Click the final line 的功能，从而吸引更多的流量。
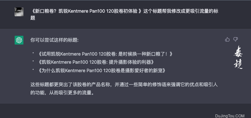The image size is (251, 118). pyautogui.click(x=62, y=93)
